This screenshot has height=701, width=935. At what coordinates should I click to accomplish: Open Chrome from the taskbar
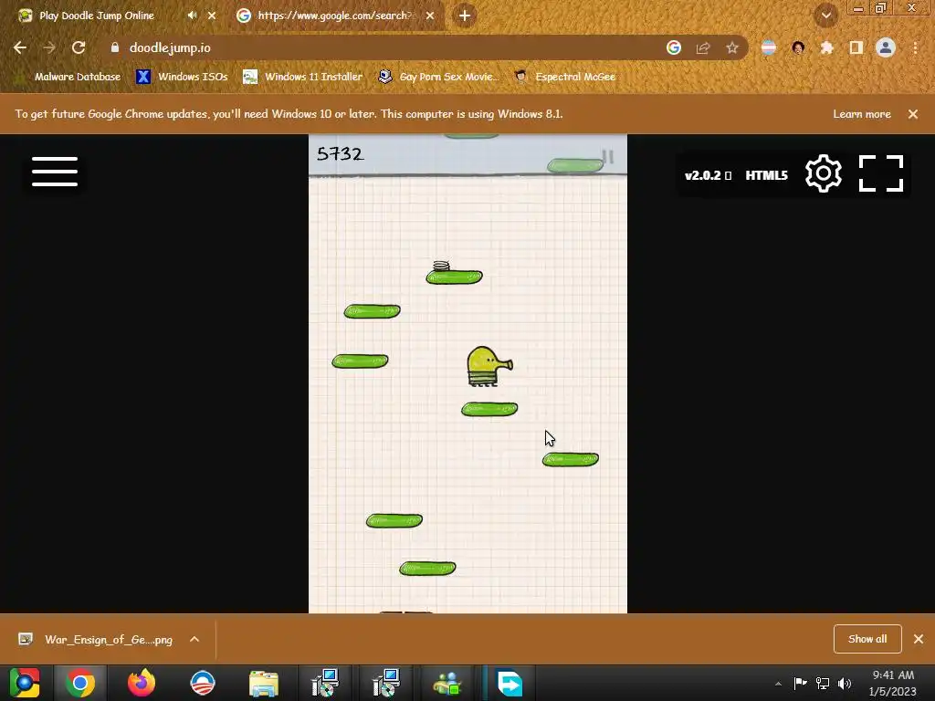80,683
